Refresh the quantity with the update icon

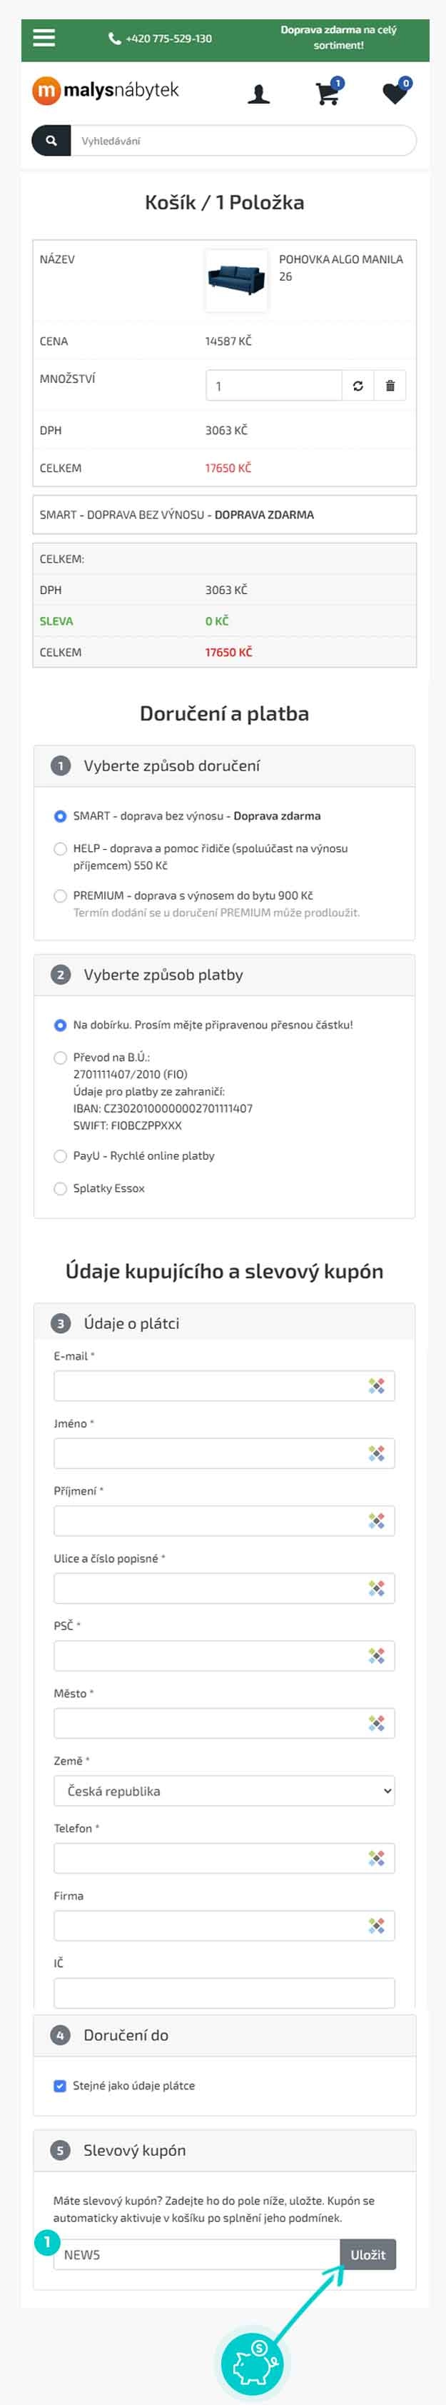tap(358, 385)
